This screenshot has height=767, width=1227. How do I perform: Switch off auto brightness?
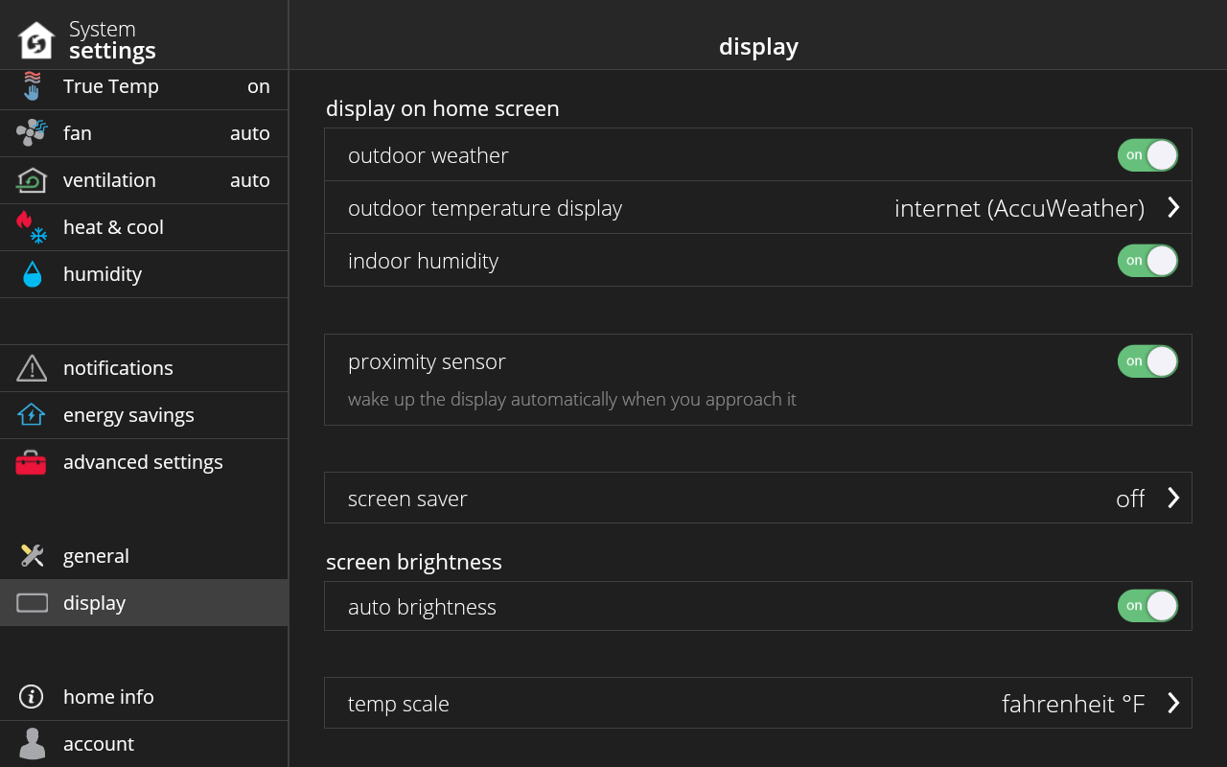point(1147,606)
